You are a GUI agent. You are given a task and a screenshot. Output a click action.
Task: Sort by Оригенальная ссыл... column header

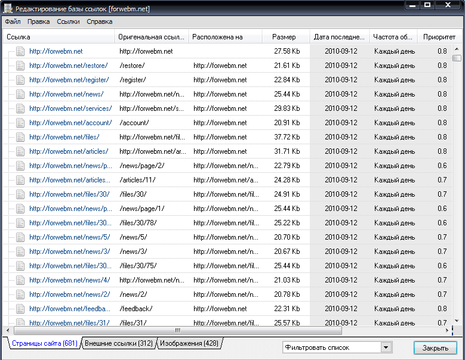pyautogui.click(x=151, y=37)
